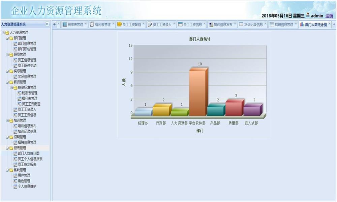
Task: Close the 福利表管理 tab
Action: tap(113, 24)
